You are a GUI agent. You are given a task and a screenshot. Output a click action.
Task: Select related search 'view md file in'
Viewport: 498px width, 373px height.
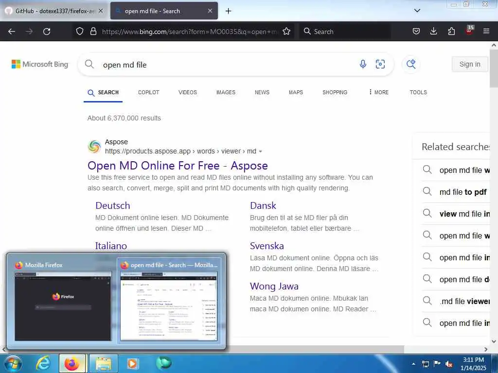point(456,214)
